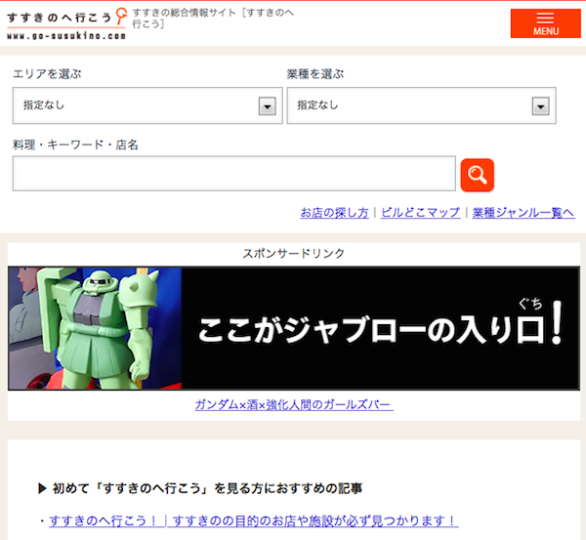This screenshot has height=540, width=586.
Task: Visit the ガンダム×酒×強化人間のガールズバー sponsor link
Action: [293, 404]
